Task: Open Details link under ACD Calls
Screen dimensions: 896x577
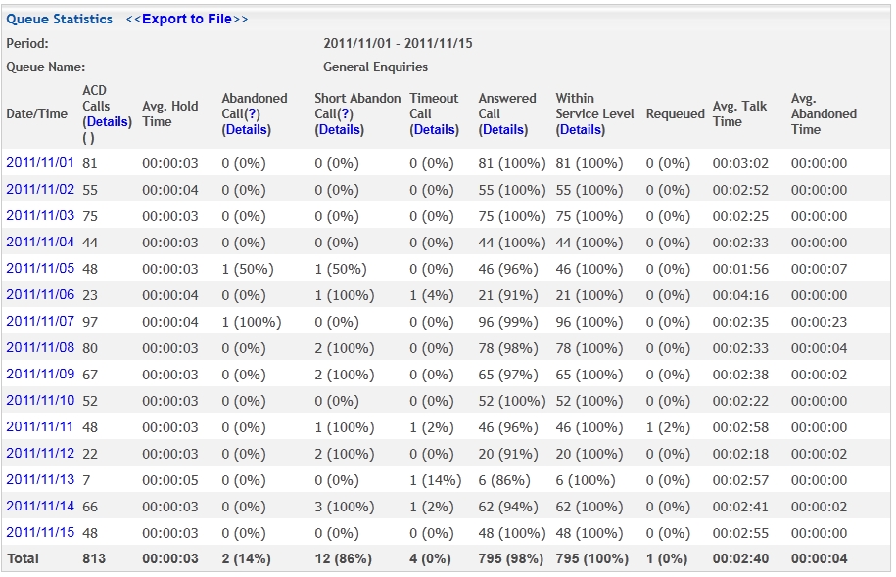Action: coord(108,121)
